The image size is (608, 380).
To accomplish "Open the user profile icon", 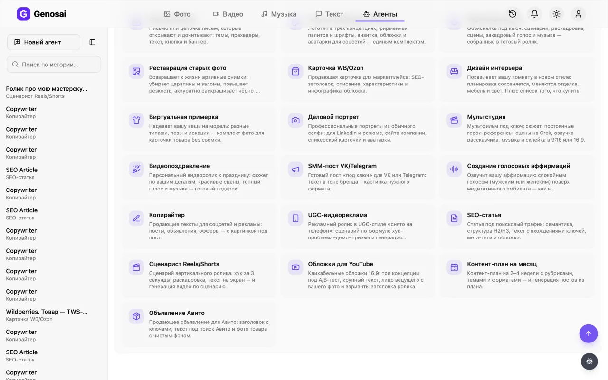I will coord(578,14).
